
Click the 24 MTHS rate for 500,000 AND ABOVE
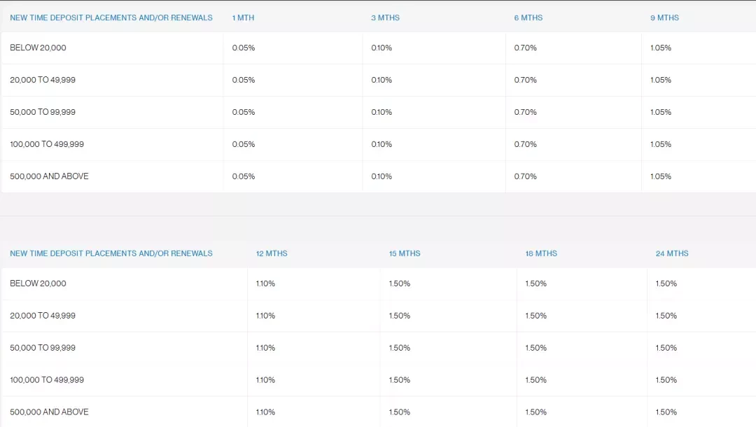(666, 412)
